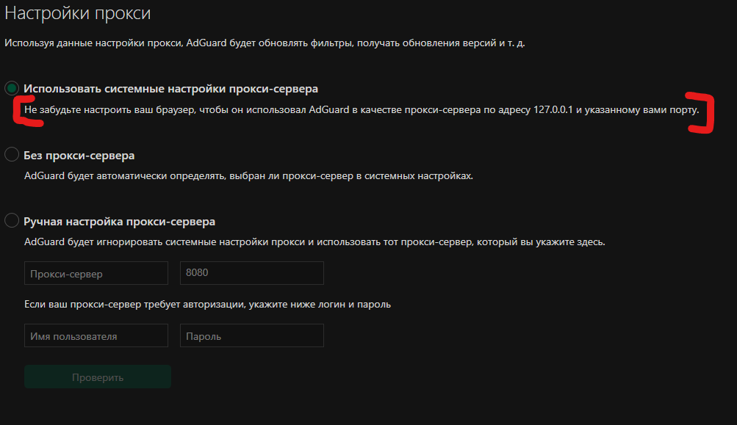Viewport: 737px width, 425px height.
Task: Click the 'Пароль' input field
Action: 251,335
